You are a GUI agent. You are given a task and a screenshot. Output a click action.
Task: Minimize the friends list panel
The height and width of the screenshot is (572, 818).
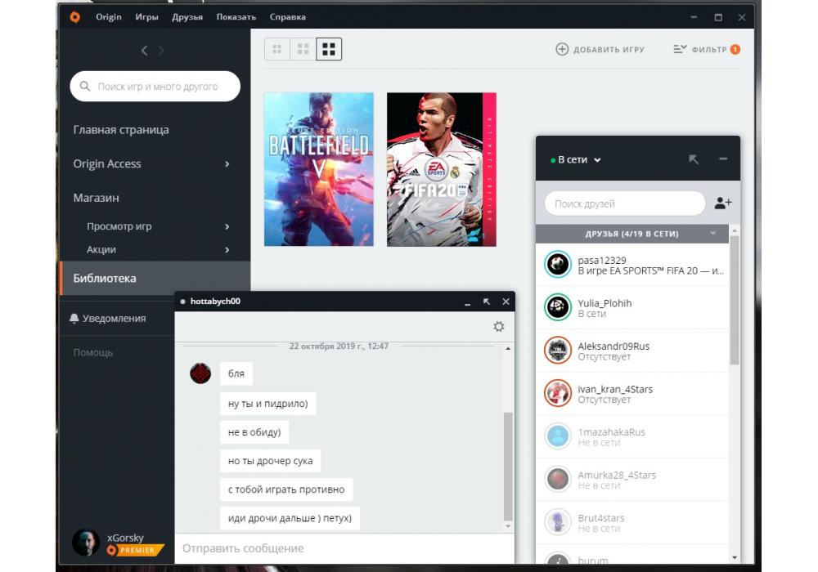pos(723,159)
